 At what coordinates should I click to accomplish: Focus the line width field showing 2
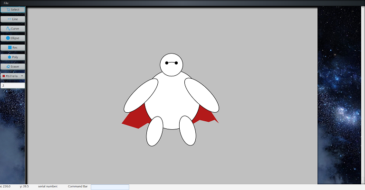pyautogui.click(x=12, y=86)
